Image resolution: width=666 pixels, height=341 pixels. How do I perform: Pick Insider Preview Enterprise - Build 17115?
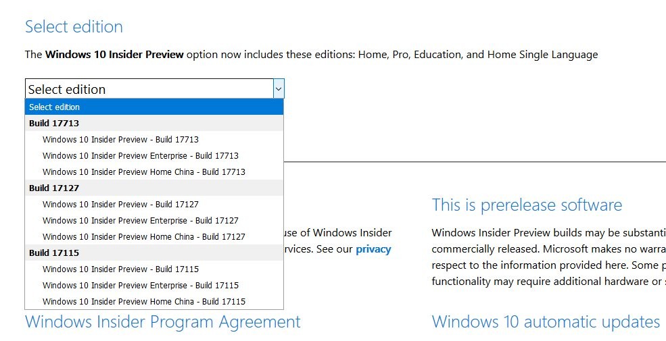click(x=140, y=285)
